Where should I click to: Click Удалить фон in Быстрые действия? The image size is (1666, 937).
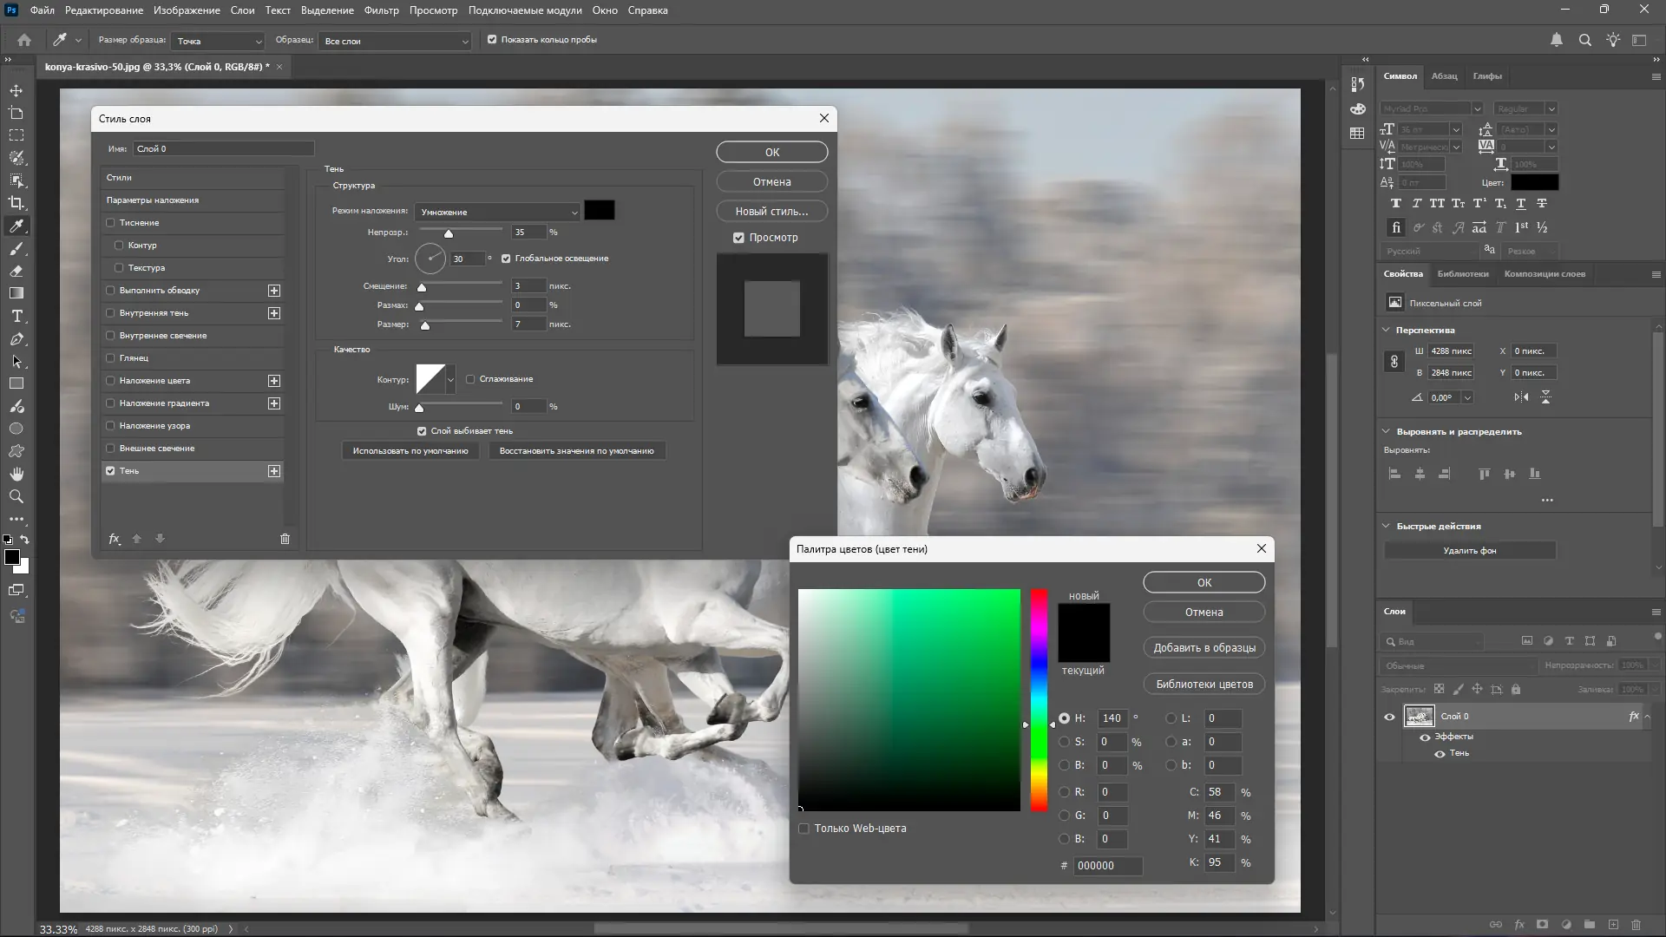tap(1472, 550)
